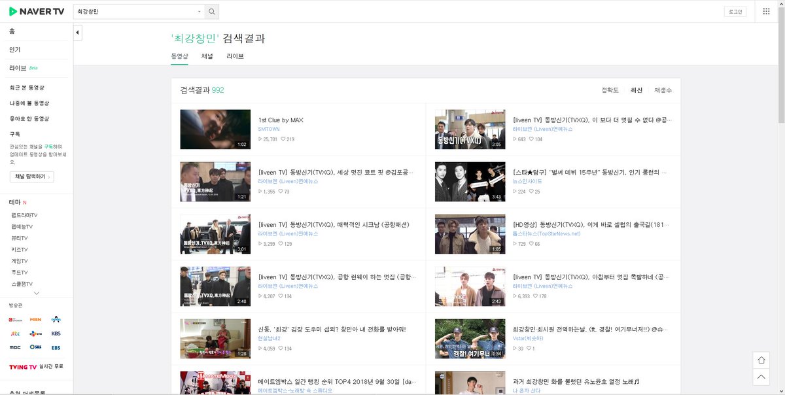
Task: Expand the theme list chevron
Action: tap(37, 293)
